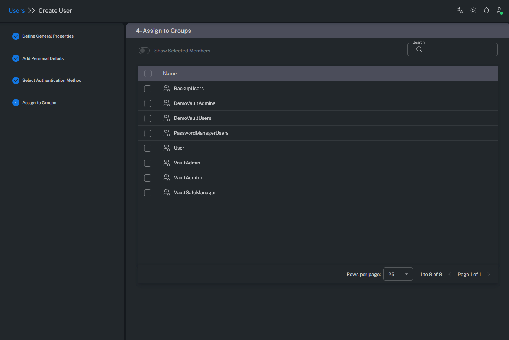Check the VaultSafeManager checkbox
This screenshot has width=509, height=340.
click(148, 193)
